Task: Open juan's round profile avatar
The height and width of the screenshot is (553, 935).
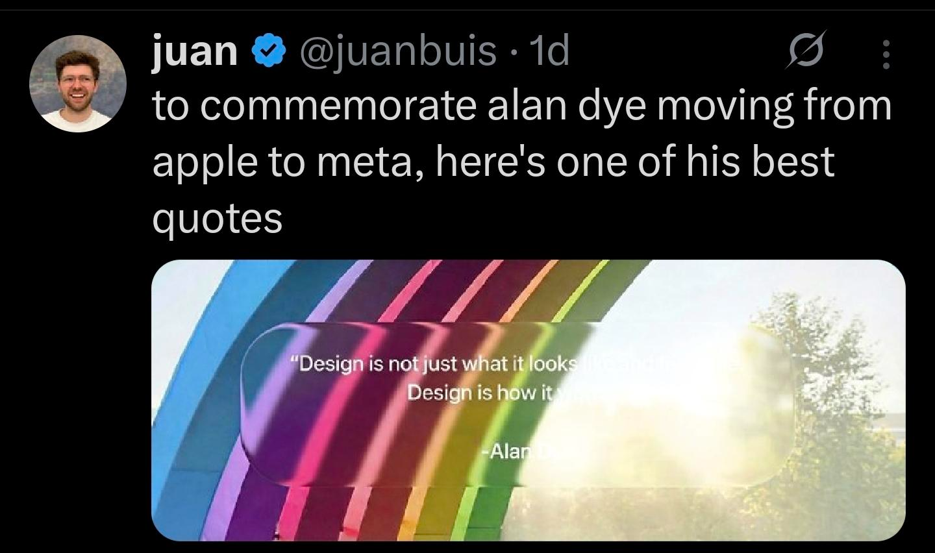Action: 78,83
